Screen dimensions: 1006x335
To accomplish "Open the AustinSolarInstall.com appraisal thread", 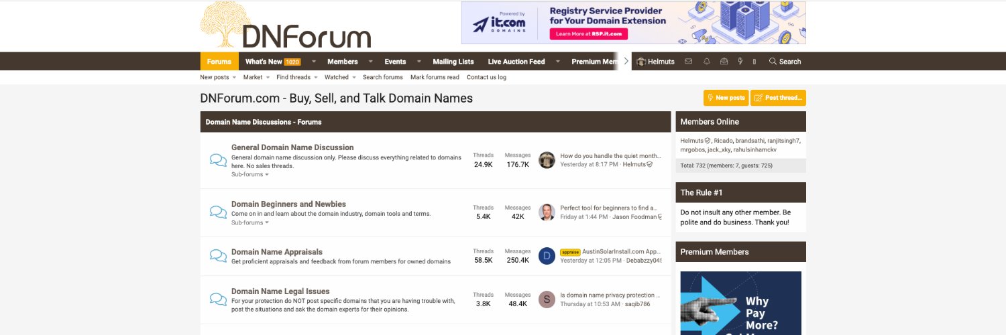I will [x=622, y=252].
